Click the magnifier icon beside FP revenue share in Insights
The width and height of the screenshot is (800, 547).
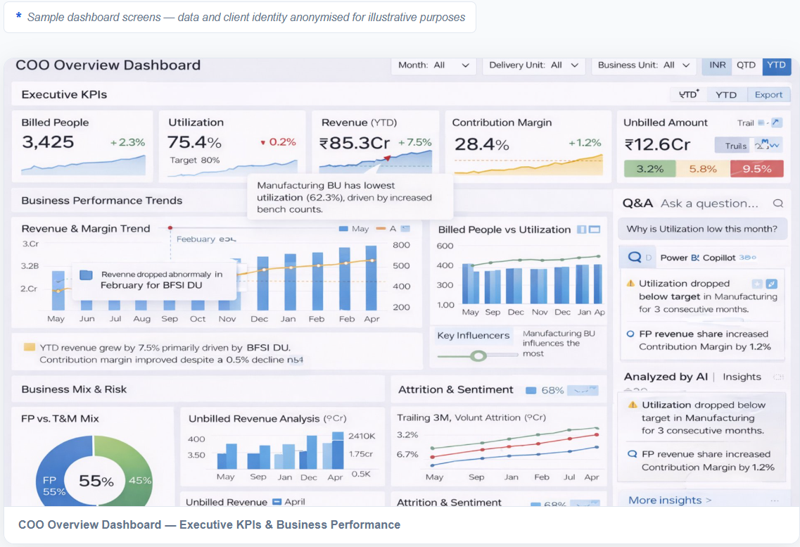pyautogui.click(x=632, y=453)
